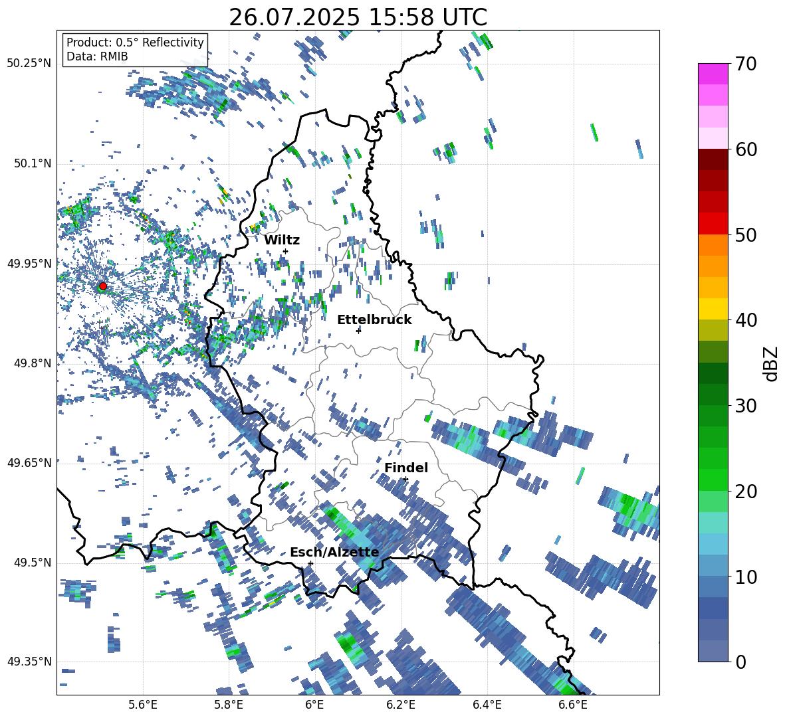The height and width of the screenshot is (718, 787).
Task: Click the cross marker below Findel
Action: point(405,480)
